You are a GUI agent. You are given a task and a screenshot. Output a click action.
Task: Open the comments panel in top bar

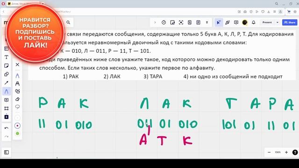[x=236, y=22]
